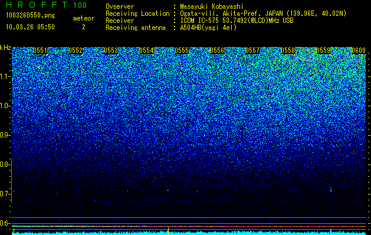
Task: Click the timestamp 10.03.26 05:50
Action: point(30,27)
